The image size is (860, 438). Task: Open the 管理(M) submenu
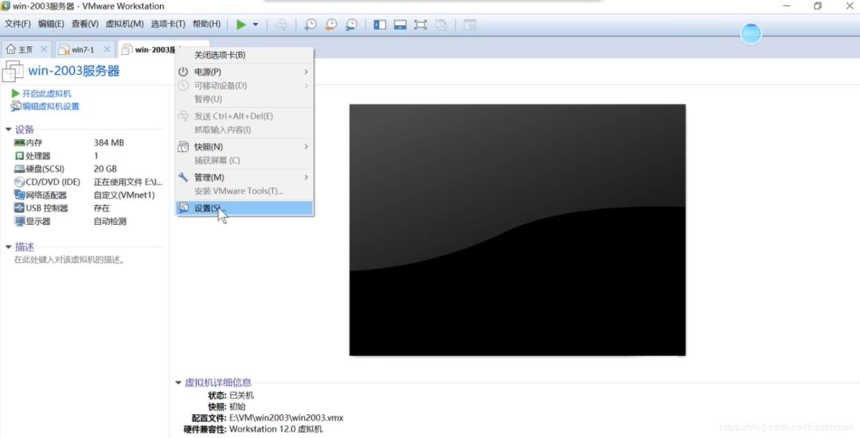point(244,177)
